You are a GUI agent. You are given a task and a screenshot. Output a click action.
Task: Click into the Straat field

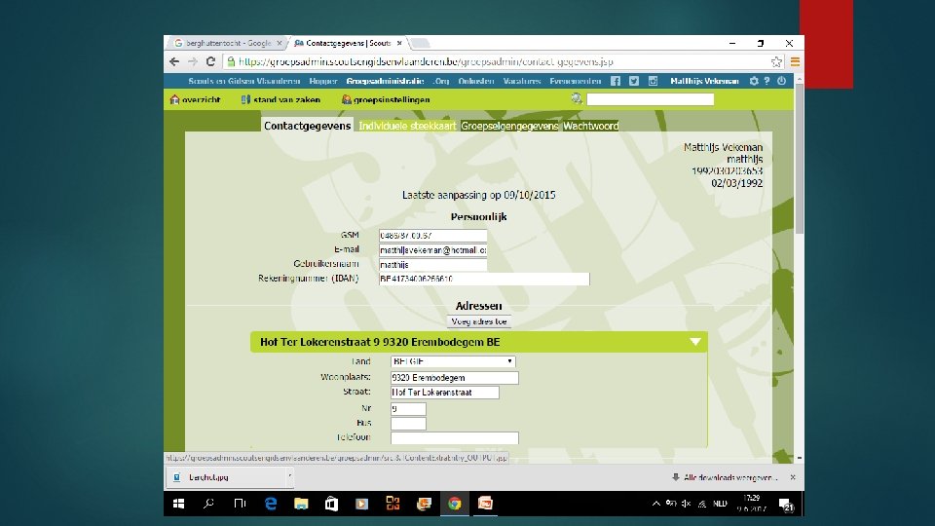pos(445,393)
